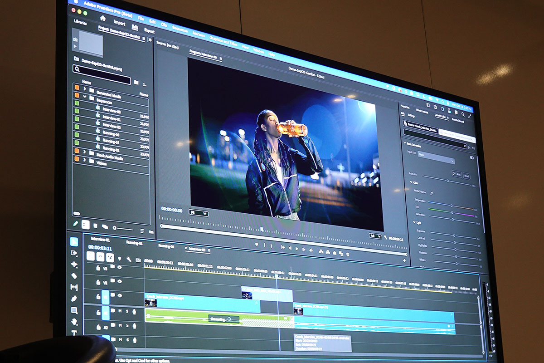Expand the Stock Audio Media bin
Screen dimensions: 544x363
(85, 152)
